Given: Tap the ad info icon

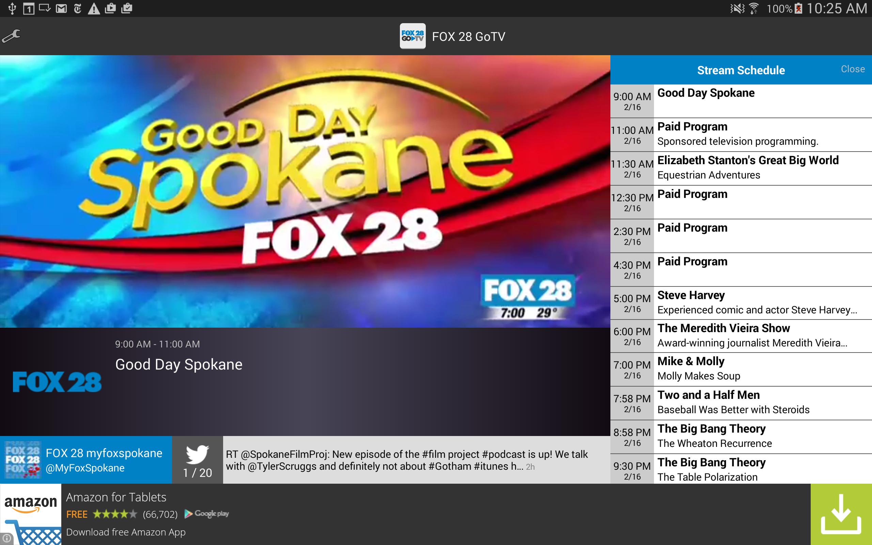Looking at the screenshot, I should coord(6,539).
